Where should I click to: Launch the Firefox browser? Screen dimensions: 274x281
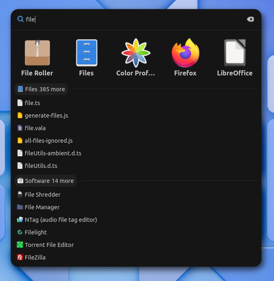[185, 53]
